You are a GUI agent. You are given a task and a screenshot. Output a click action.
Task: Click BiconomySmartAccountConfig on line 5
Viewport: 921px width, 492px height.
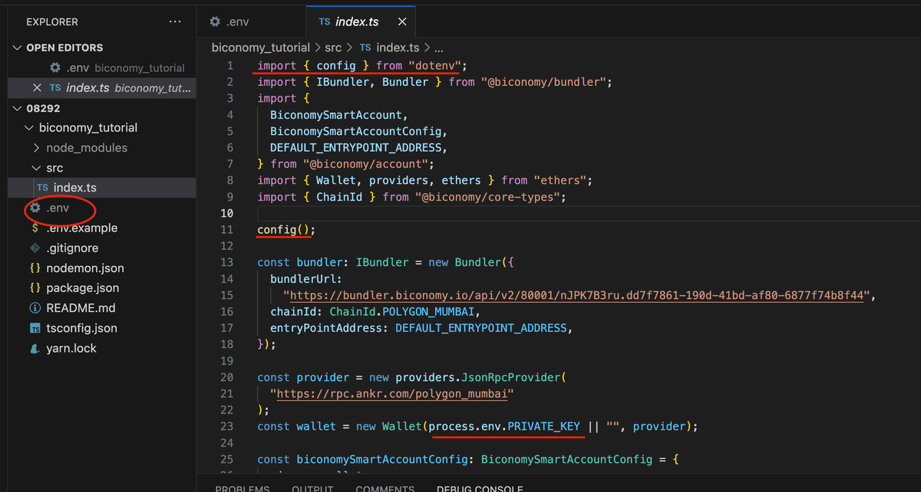click(355, 131)
